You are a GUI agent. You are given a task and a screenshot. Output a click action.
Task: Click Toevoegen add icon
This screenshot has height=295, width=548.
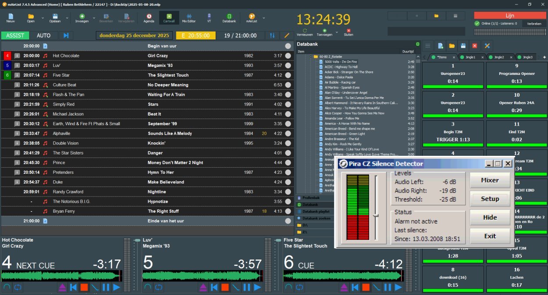pos(324,32)
